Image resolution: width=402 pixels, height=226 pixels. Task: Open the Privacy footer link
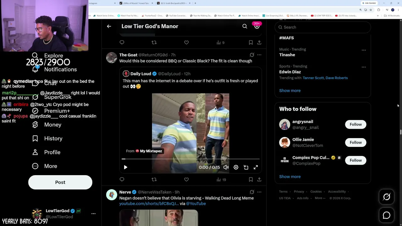(299, 192)
